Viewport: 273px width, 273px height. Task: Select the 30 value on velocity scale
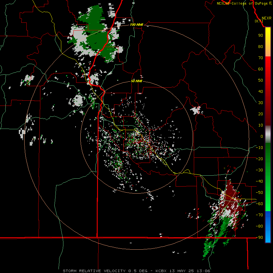point(261,103)
